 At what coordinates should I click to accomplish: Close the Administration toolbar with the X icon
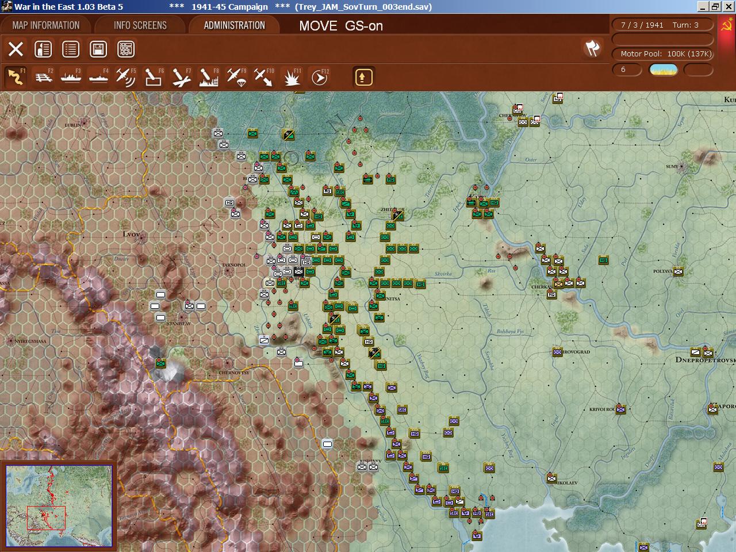(x=16, y=49)
